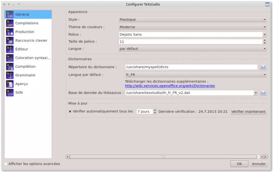Expand the Police font dropdown arrow
The image size is (273, 172).
pyautogui.click(x=265, y=35)
